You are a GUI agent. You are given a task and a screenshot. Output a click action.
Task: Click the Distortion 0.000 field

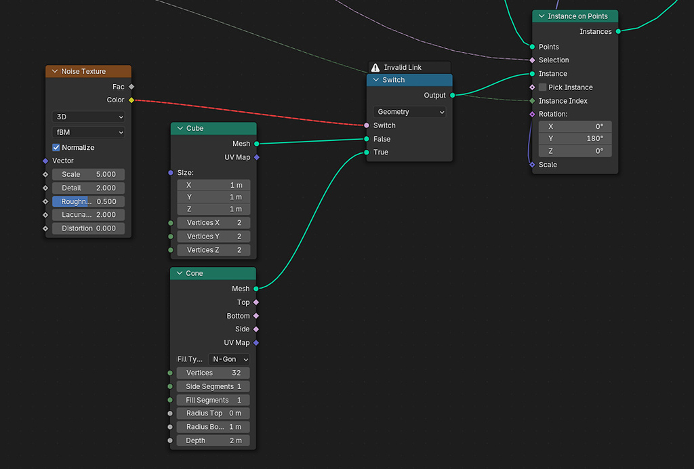click(89, 228)
